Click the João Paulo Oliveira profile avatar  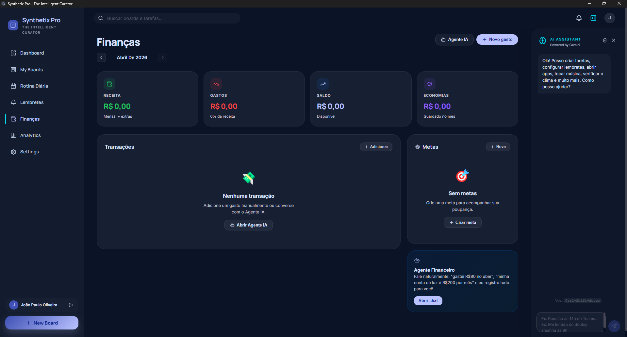(14, 305)
